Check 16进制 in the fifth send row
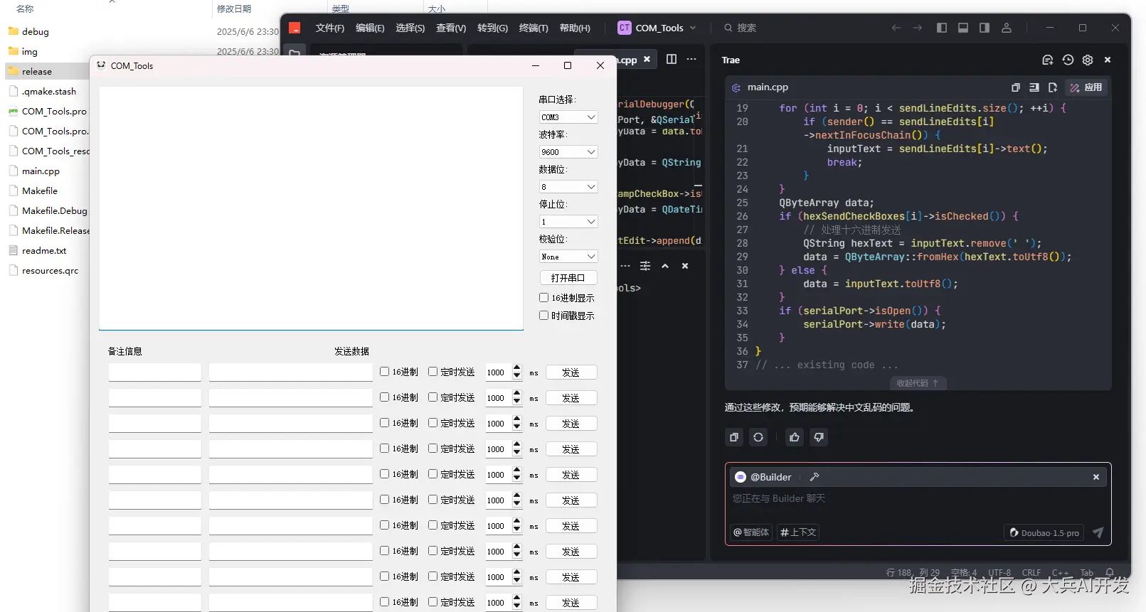 [x=384, y=474]
